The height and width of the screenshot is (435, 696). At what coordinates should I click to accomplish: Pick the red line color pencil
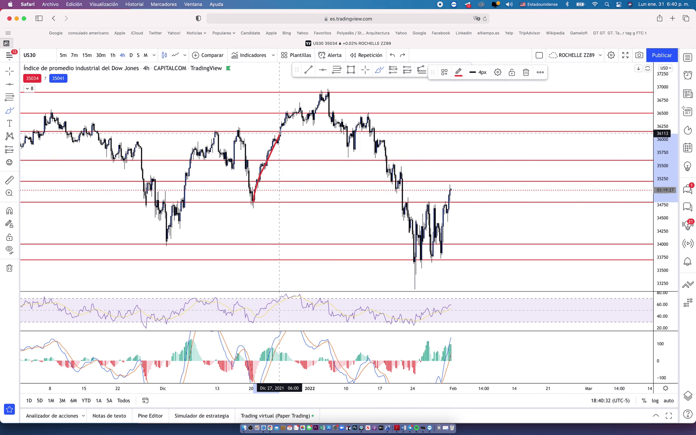point(458,72)
